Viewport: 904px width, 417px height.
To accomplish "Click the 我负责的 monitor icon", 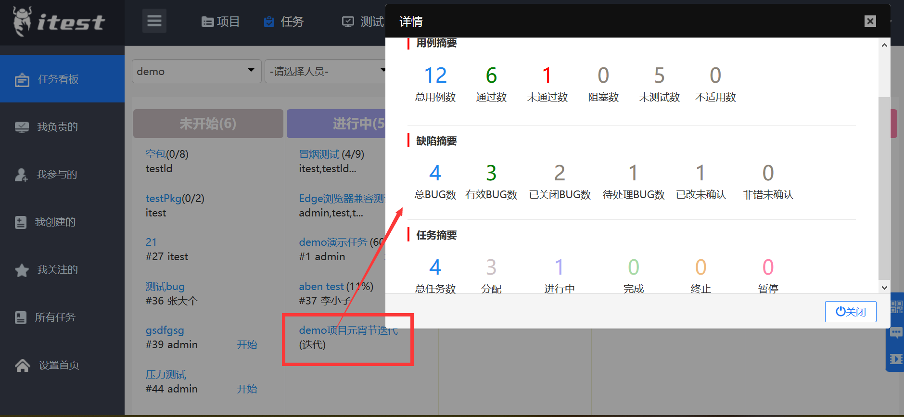I will pyautogui.click(x=22, y=127).
